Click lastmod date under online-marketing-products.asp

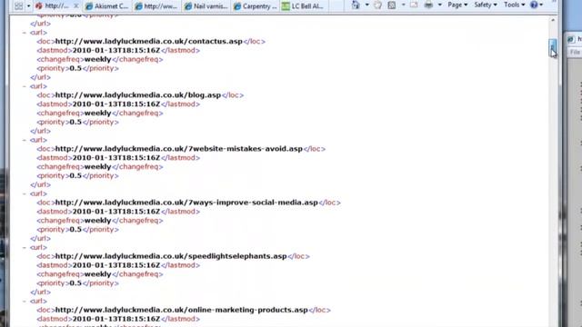pyautogui.click(x=116, y=319)
